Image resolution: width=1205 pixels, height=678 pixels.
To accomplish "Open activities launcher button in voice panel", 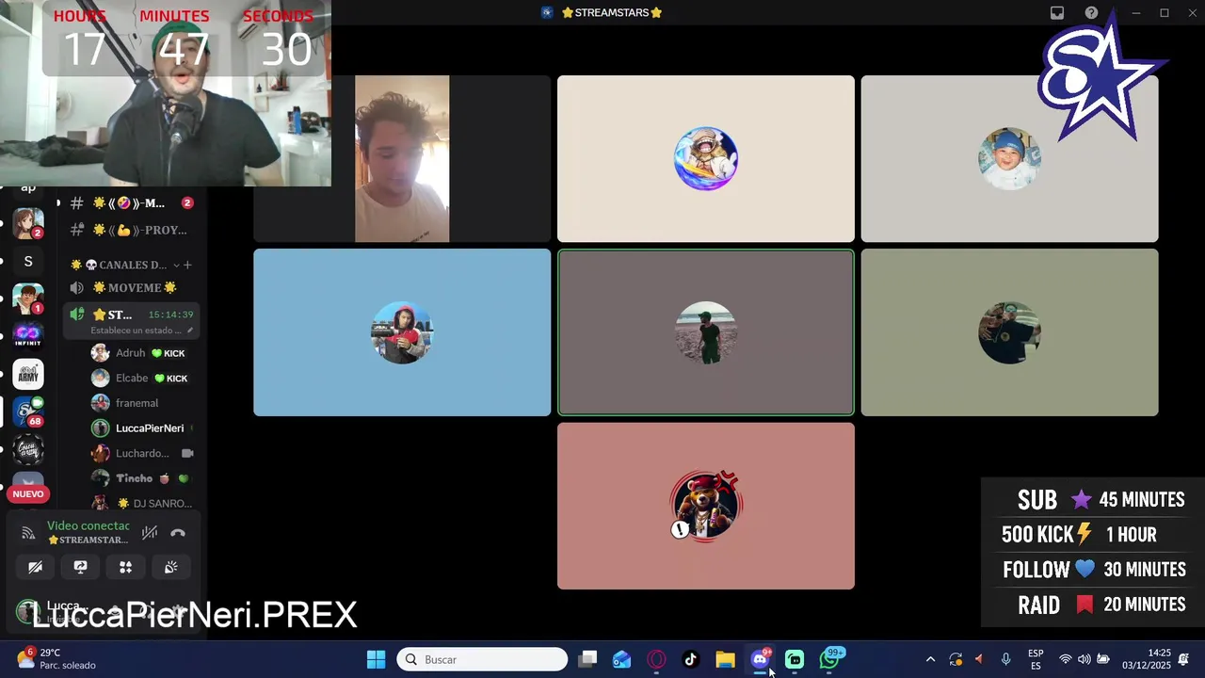I will pyautogui.click(x=125, y=567).
